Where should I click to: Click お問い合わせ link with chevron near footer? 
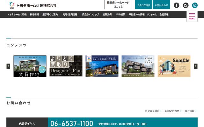(173, 111)
